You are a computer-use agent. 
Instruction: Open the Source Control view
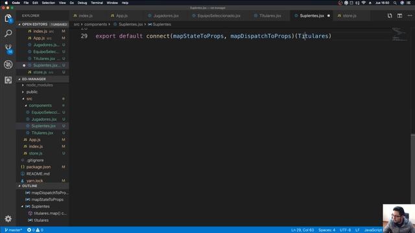(8, 49)
